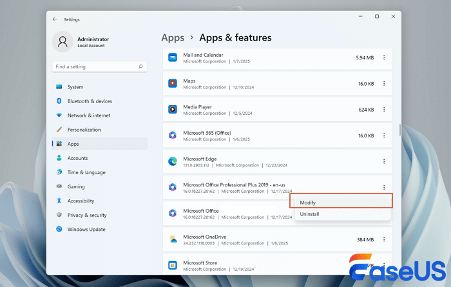This screenshot has height=287, width=451.
Task: Click the search magnifier icon
Action: 140,66
